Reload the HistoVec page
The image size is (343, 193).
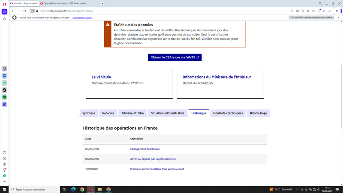[x=24, y=11]
